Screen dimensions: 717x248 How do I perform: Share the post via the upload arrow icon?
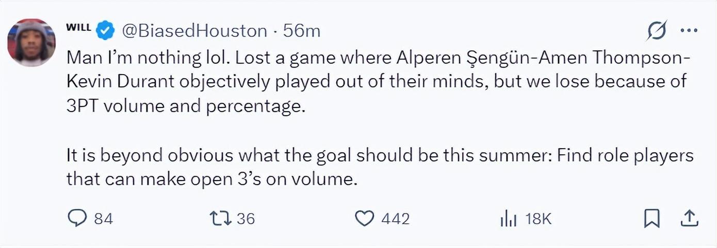[x=689, y=219]
